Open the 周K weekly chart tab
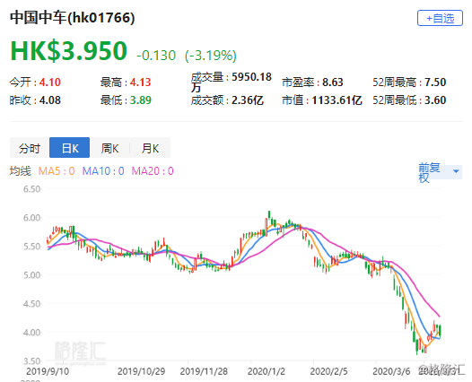 coord(109,148)
